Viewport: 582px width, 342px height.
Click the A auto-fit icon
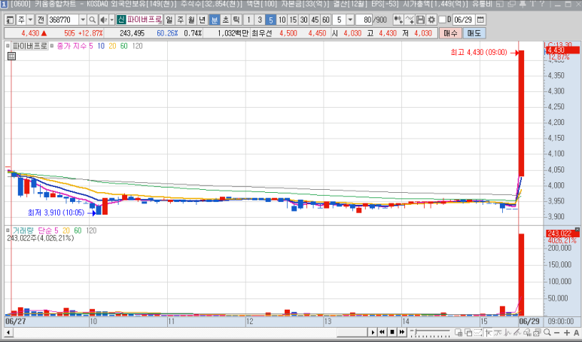pos(576,332)
